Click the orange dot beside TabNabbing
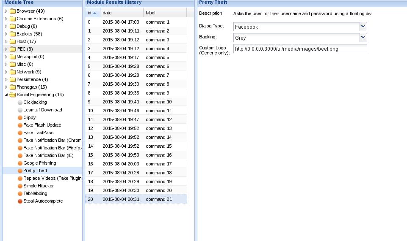The image size is (407, 241). 20,194
